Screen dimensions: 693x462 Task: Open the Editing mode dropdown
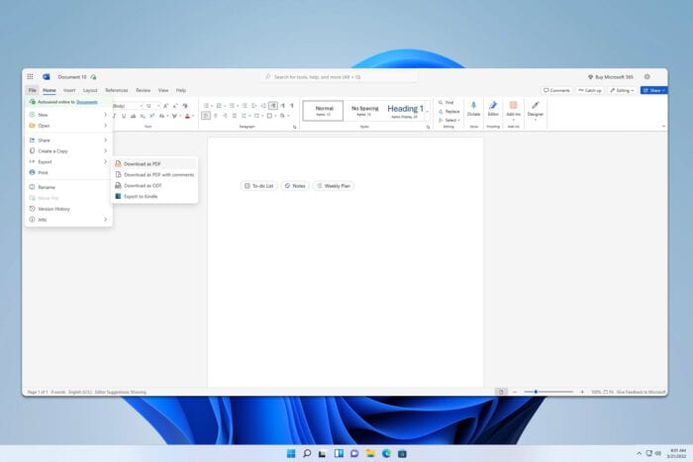622,91
